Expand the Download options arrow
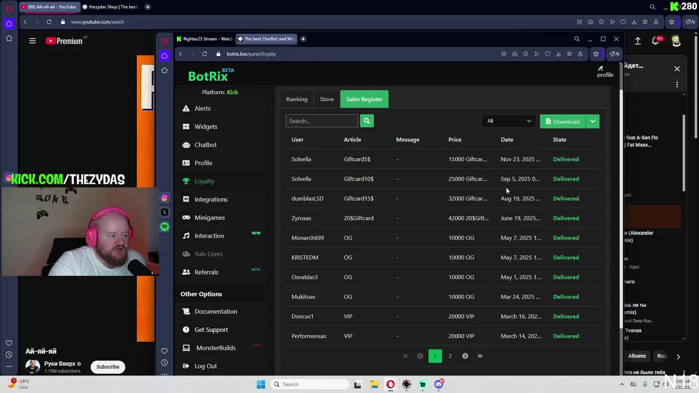Image resolution: width=699 pixels, height=393 pixels. pos(593,121)
